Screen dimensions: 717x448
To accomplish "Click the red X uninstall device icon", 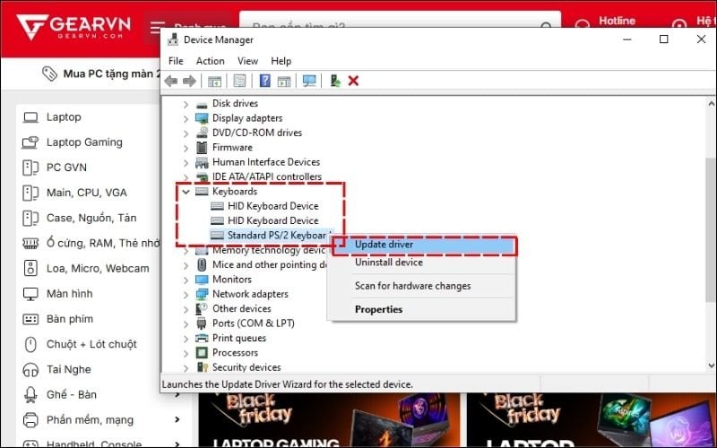I will [x=353, y=81].
